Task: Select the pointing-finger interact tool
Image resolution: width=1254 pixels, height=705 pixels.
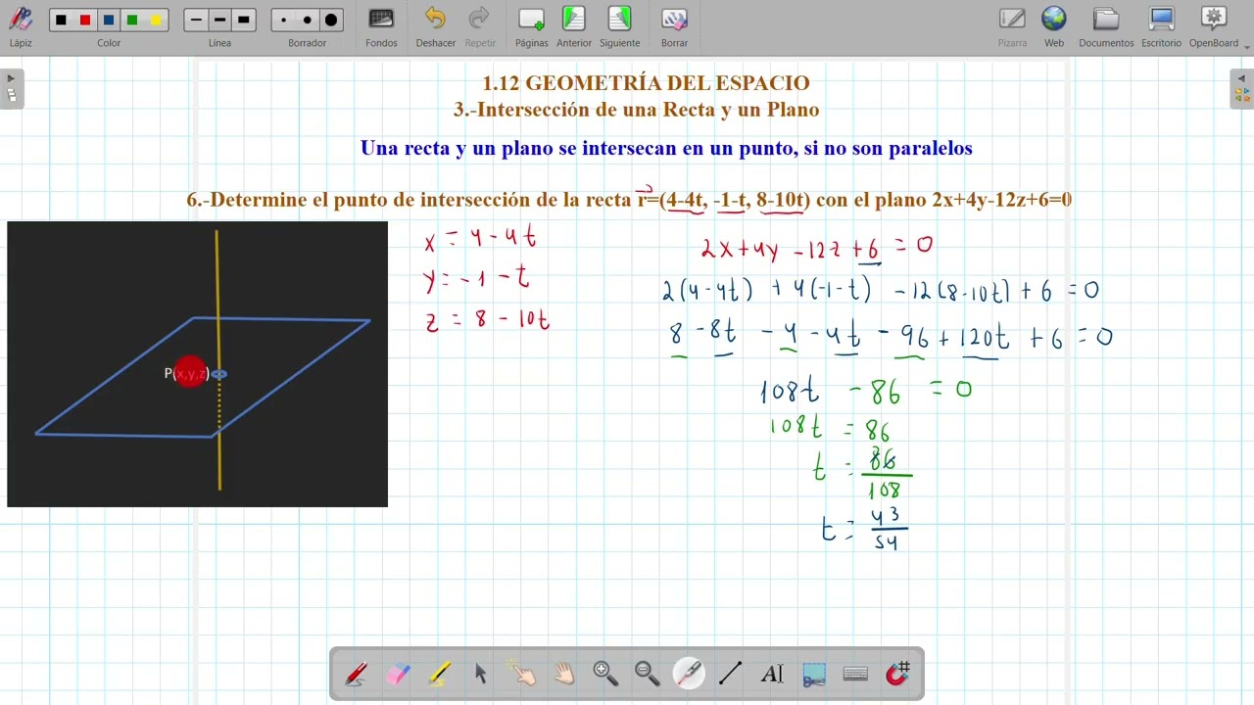Action: (x=522, y=674)
